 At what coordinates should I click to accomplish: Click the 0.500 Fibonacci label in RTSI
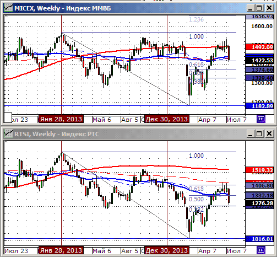(x=196, y=199)
